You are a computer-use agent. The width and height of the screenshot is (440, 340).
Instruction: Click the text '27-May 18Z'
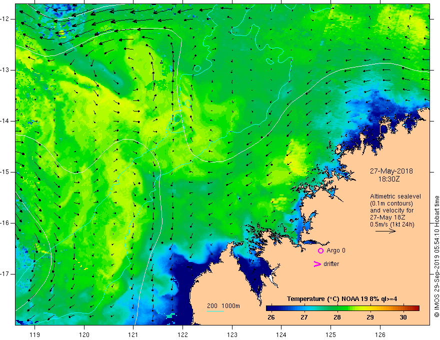tap(387, 217)
